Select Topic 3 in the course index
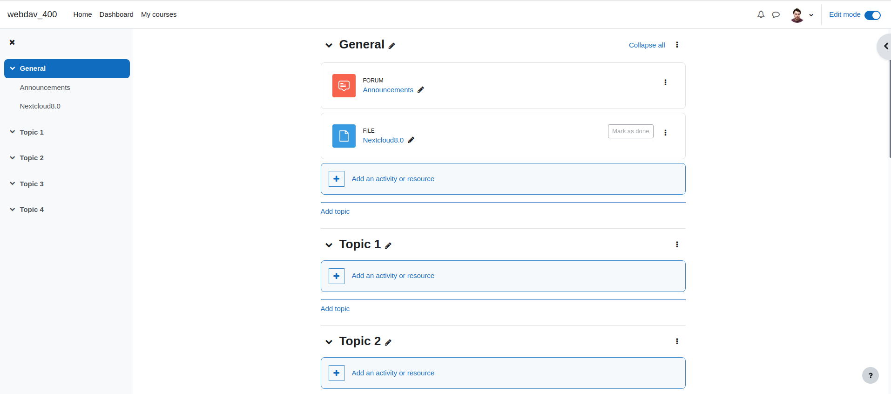The height and width of the screenshot is (394, 891). tap(32, 184)
